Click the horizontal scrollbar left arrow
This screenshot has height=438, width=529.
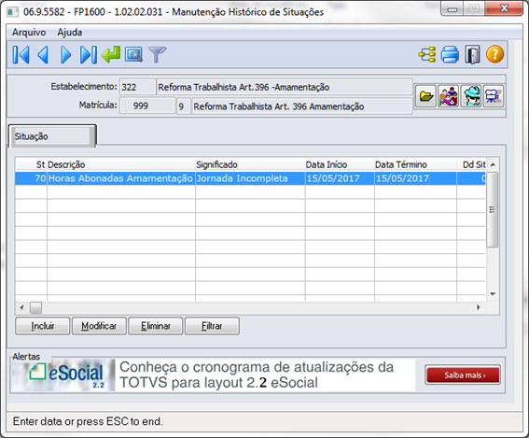click(22, 307)
